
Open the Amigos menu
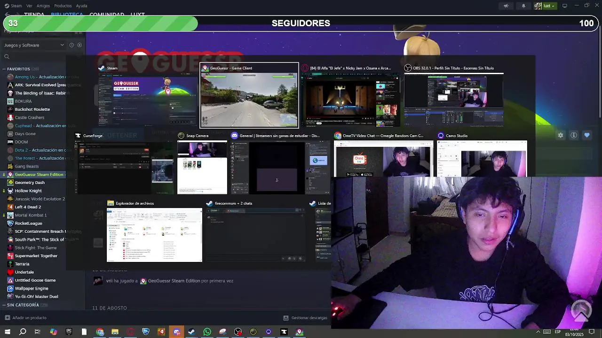tap(43, 6)
